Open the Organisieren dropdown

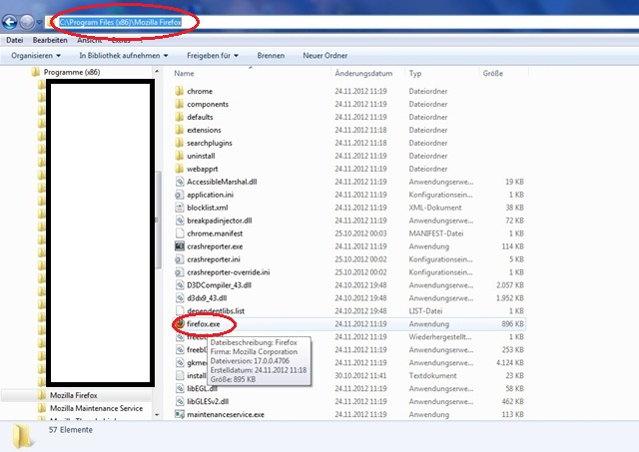36,56
